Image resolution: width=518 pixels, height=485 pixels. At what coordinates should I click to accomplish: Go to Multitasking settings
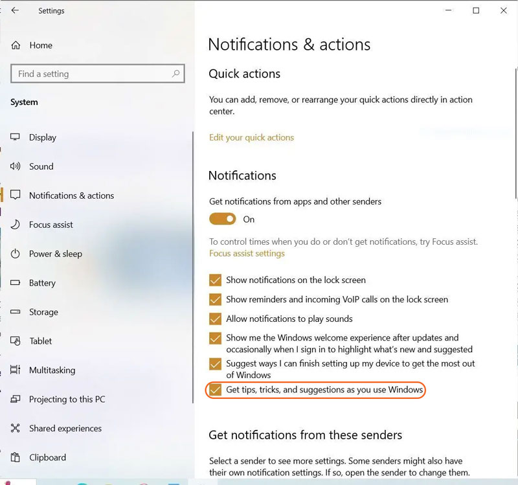click(52, 370)
